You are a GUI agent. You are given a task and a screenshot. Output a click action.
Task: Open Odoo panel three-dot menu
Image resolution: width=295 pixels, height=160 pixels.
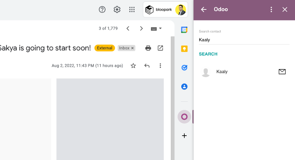coord(271,9)
